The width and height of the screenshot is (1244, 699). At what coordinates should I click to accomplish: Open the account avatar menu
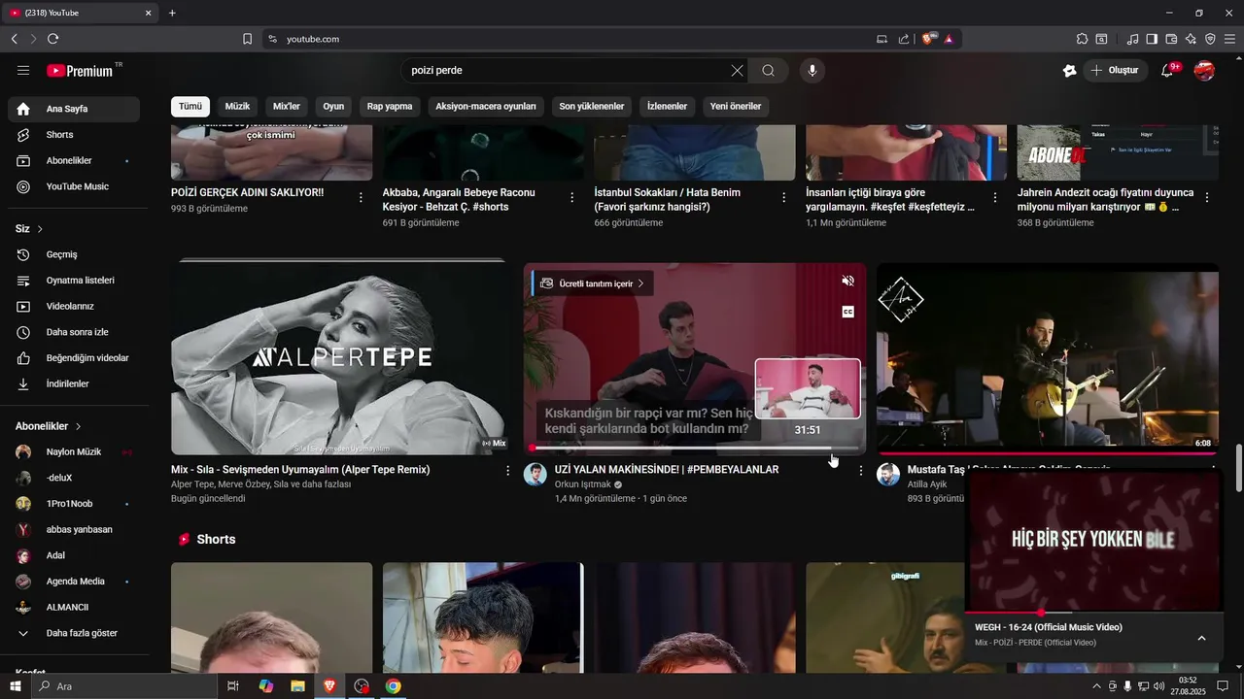(x=1204, y=70)
